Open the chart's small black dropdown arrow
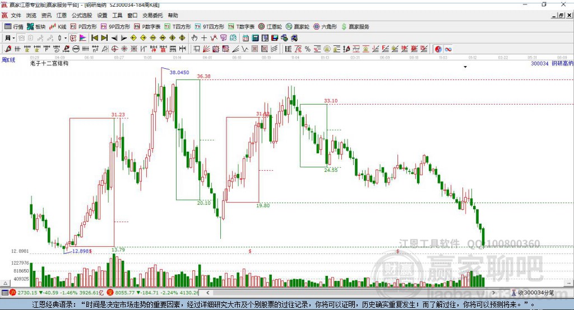Viewport: 574px width, 310px height. 465,67
